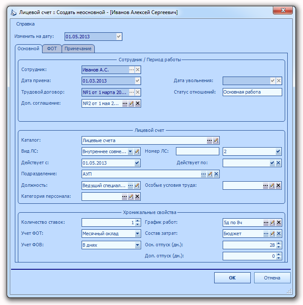Switch to the ФОТ tab

tap(52, 48)
